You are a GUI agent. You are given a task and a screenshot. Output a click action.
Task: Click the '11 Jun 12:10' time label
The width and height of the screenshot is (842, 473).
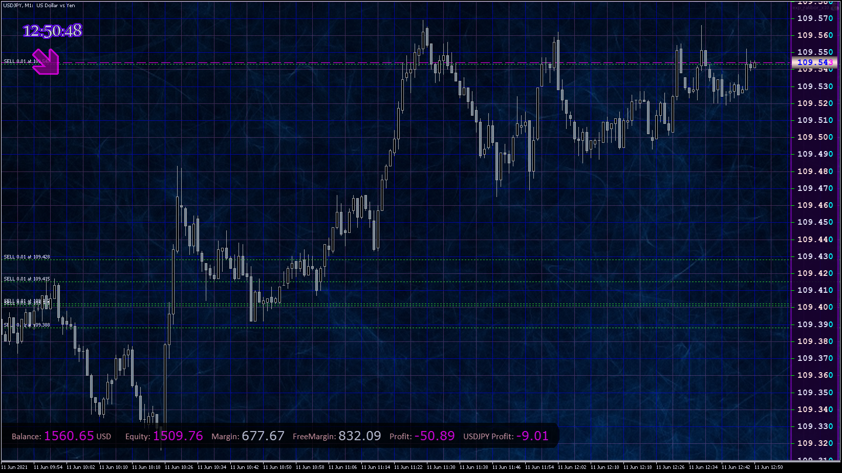coord(605,467)
